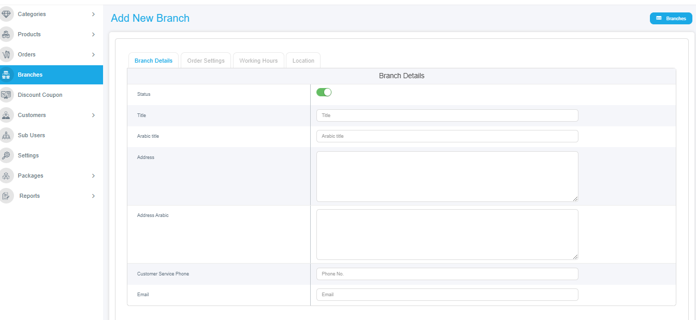Expand the Packages submenu chevron
The height and width of the screenshot is (320, 696).
coord(93,176)
